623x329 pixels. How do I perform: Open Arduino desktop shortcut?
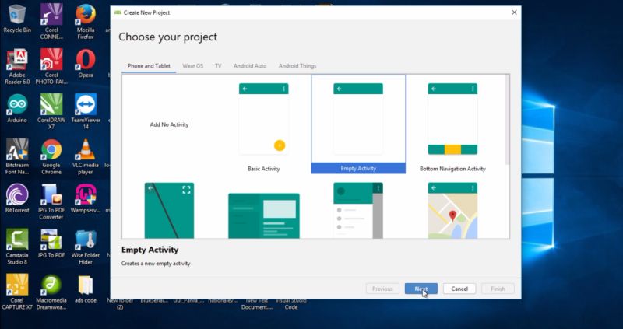tap(17, 108)
